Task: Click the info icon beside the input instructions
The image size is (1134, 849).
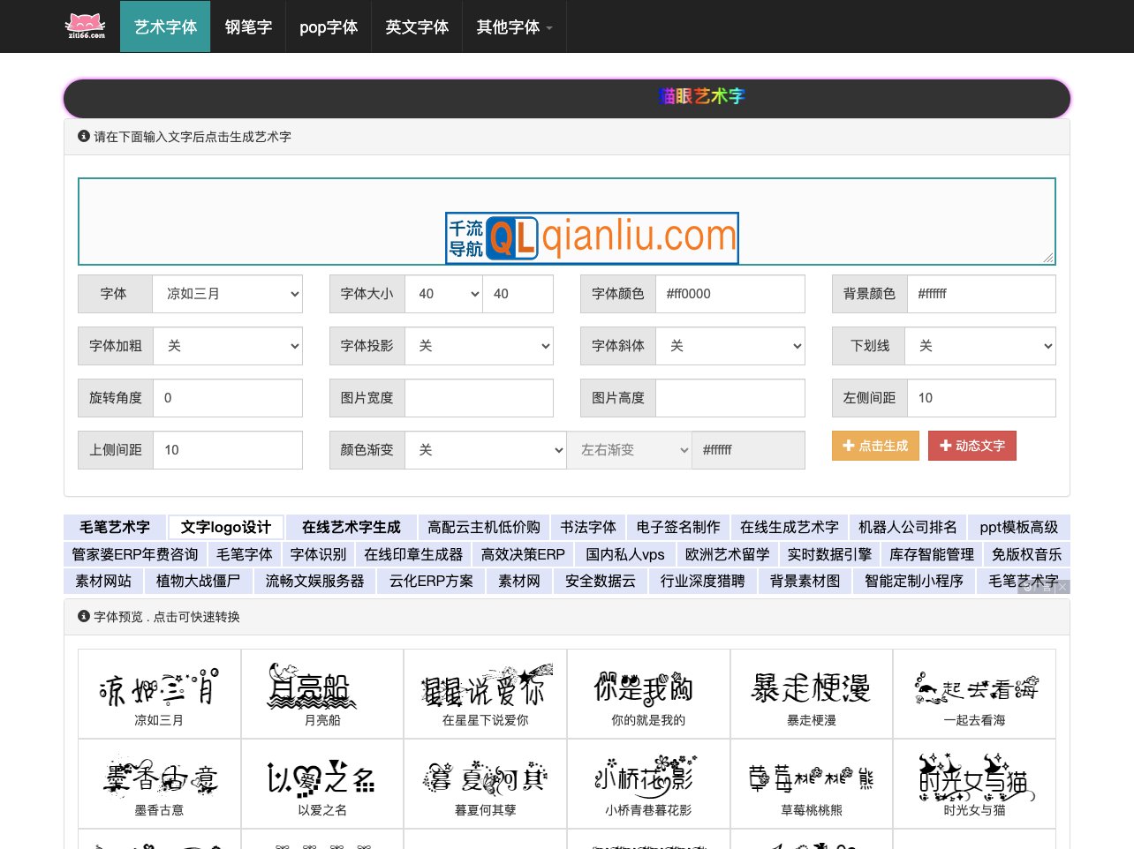Action: point(84,136)
